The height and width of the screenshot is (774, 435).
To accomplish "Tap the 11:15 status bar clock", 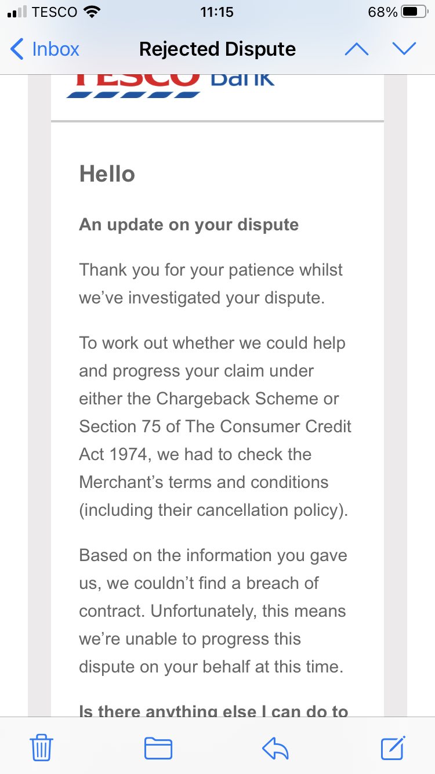I will click(x=217, y=12).
